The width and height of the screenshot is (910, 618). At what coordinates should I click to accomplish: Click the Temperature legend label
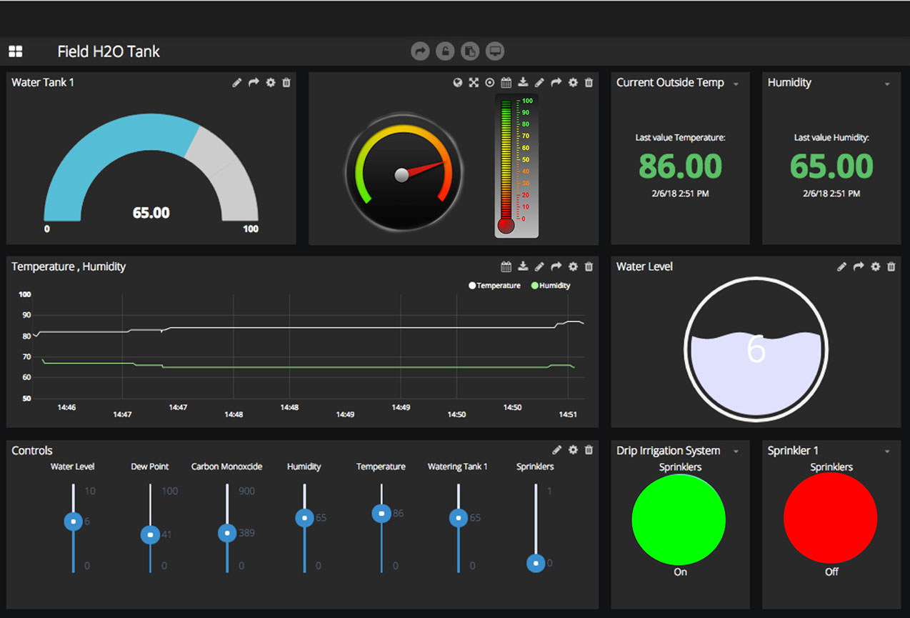click(x=498, y=286)
